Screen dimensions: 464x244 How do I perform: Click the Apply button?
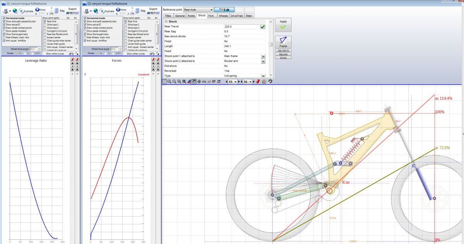click(283, 25)
